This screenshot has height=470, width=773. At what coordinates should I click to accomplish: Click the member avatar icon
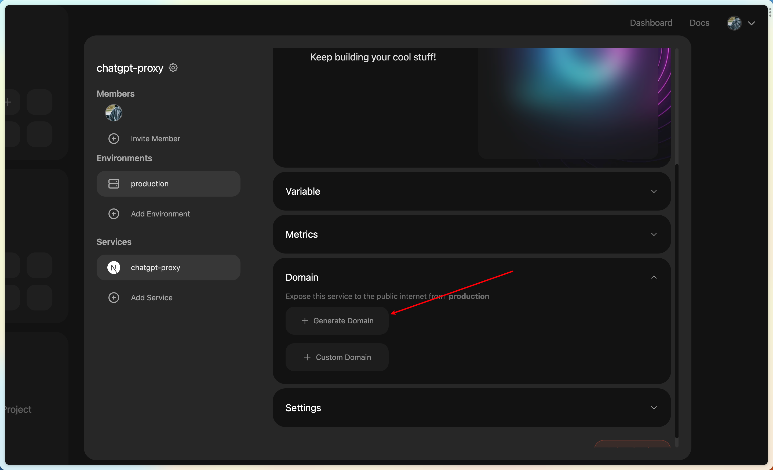tap(114, 113)
